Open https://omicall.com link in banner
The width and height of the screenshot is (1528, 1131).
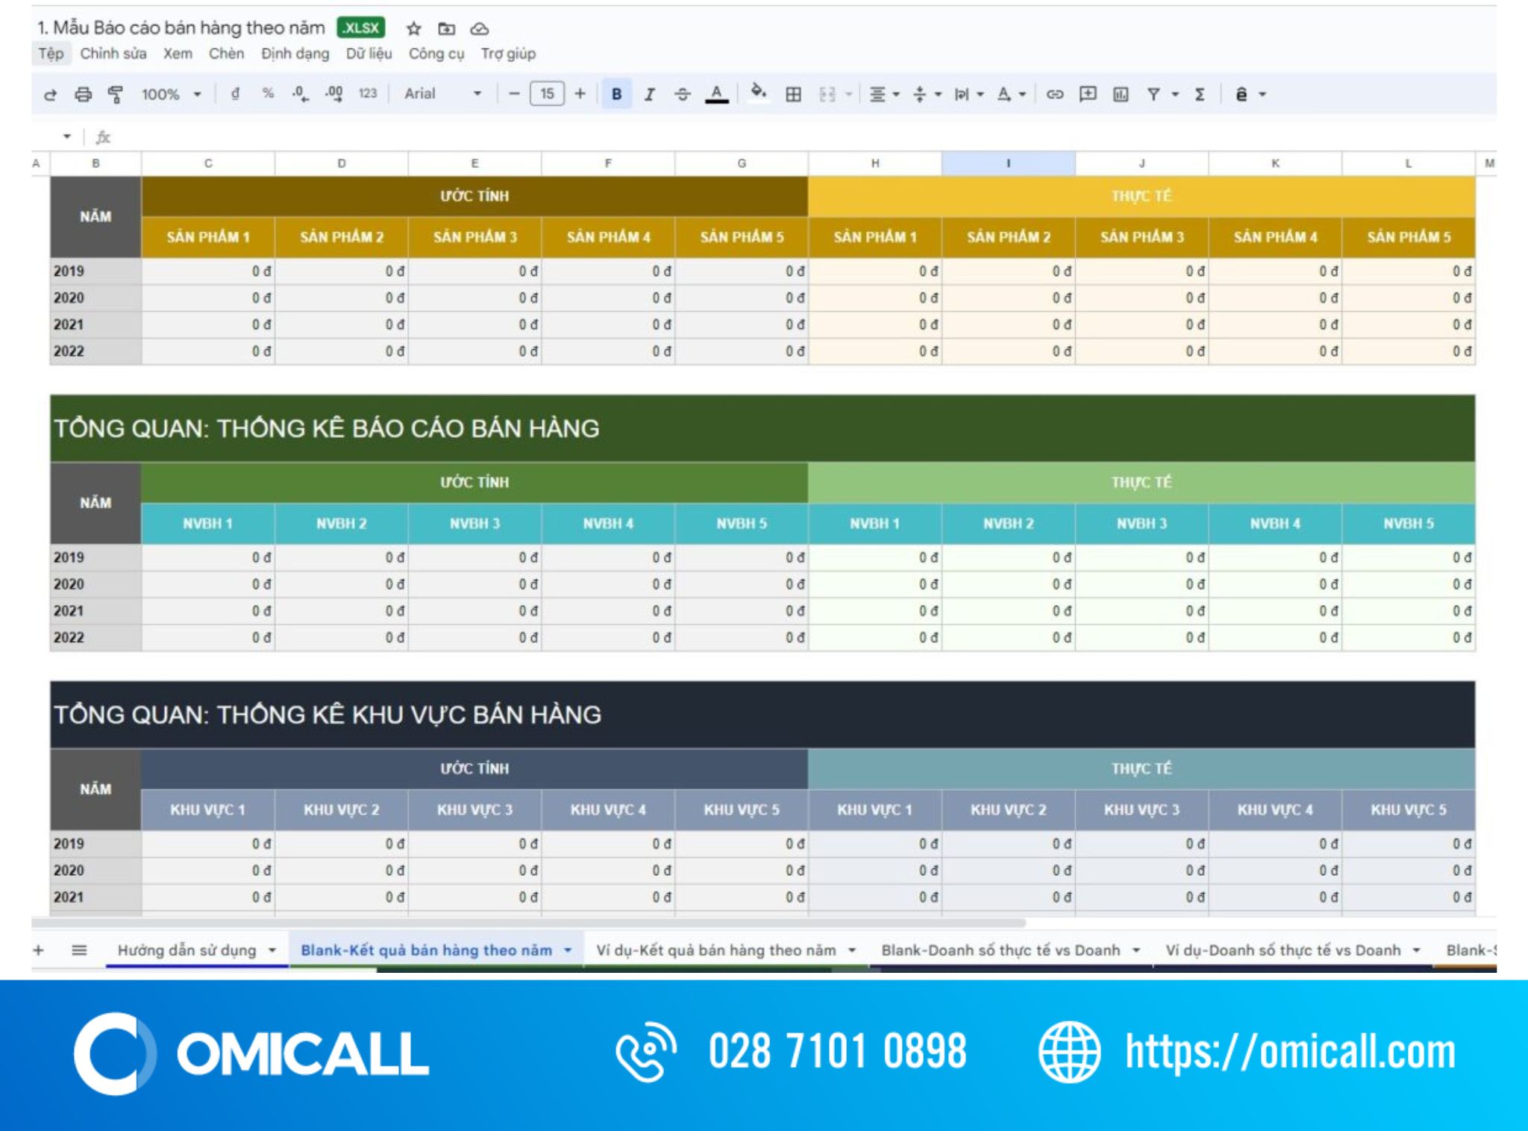pyautogui.click(x=1290, y=1052)
